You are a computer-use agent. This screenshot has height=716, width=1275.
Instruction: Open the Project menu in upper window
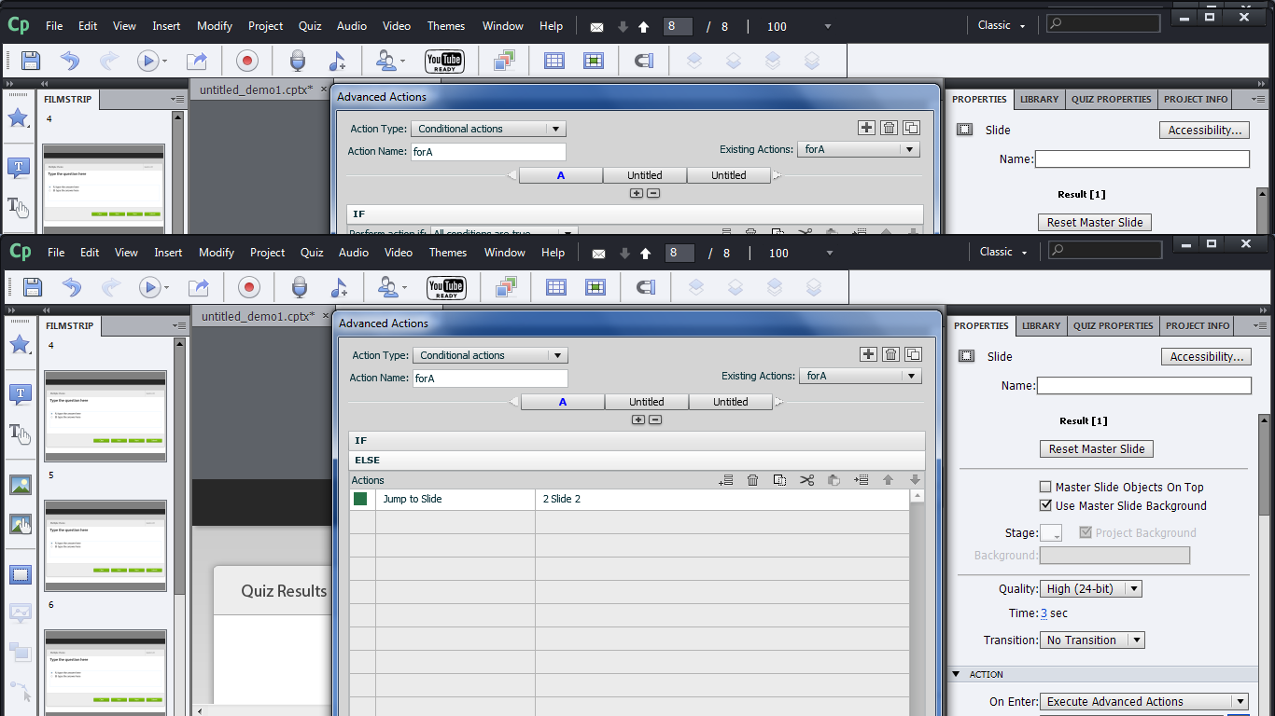tap(265, 26)
